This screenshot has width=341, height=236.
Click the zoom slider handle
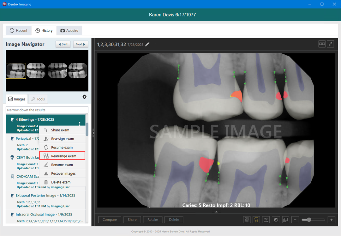tap(309, 220)
